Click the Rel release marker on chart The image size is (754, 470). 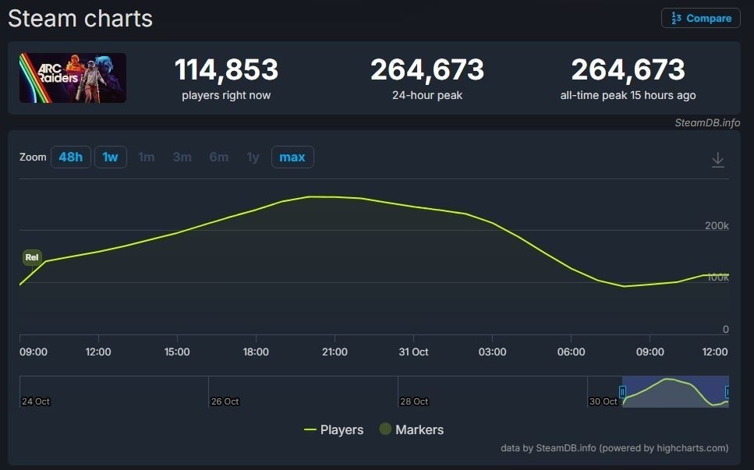pyautogui.click(x=32, y=257)
